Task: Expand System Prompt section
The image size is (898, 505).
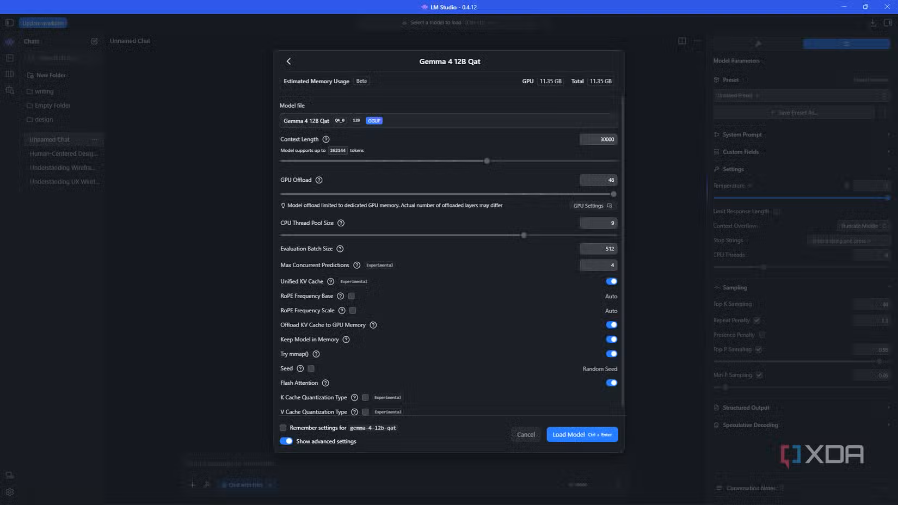Action: coord(801,134)
